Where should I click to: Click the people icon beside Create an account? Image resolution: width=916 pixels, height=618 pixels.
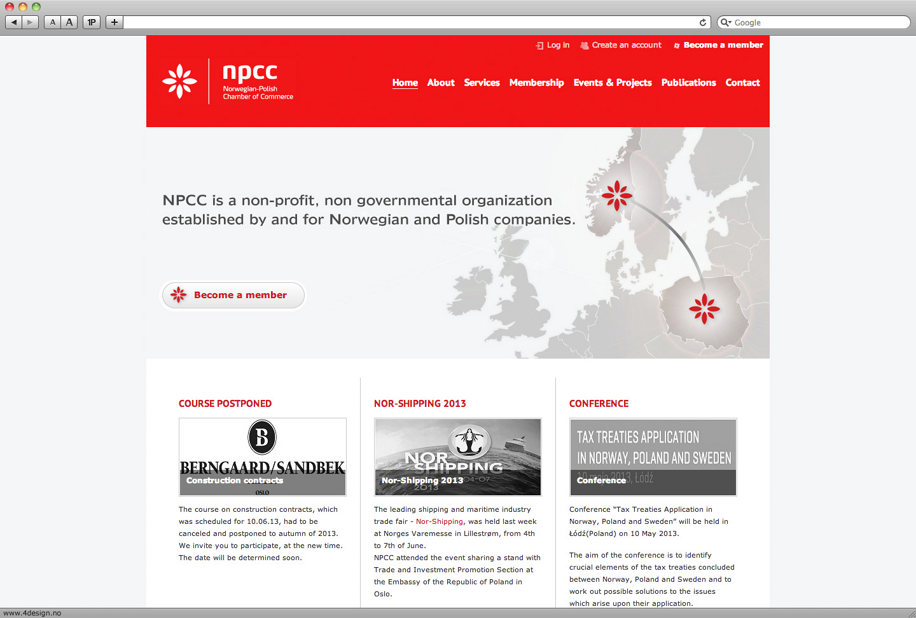tap(585, 45)
